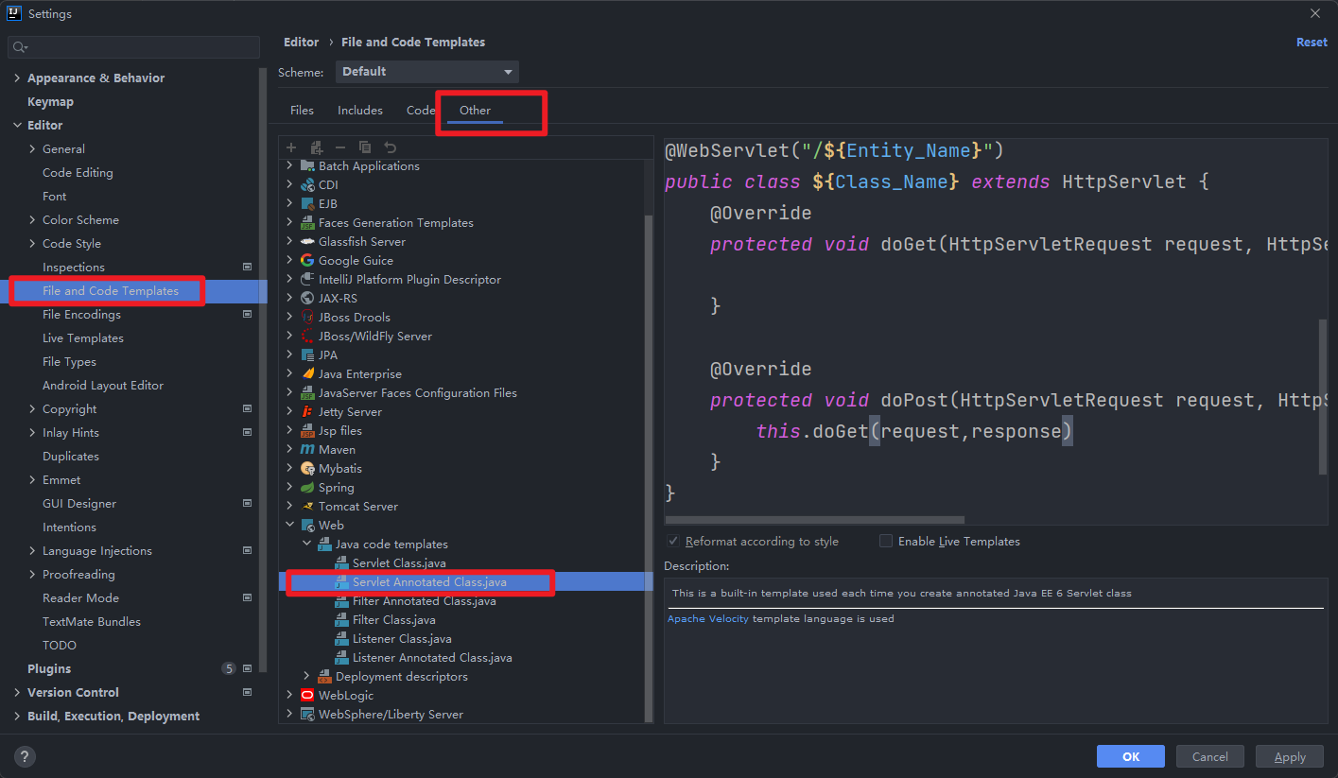Switch to the Files tab
This screenshot has width=1338, height=778.
coord(302,111)
